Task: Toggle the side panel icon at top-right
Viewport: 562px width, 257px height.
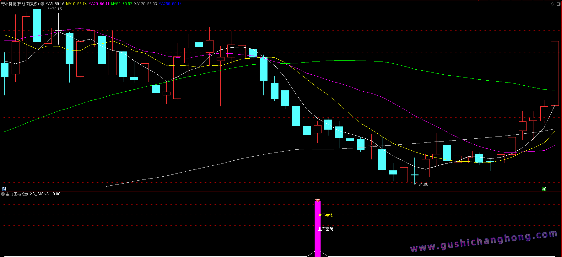Action: point(558,4)
